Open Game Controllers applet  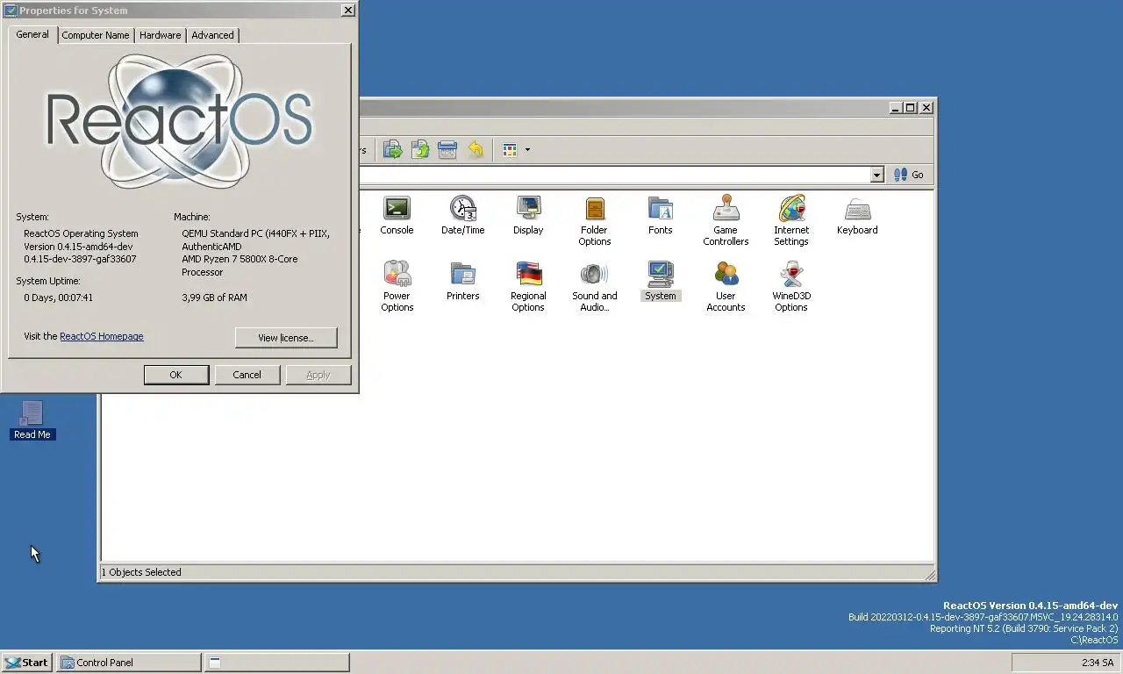pyautogui.click(x=726, y=220)
